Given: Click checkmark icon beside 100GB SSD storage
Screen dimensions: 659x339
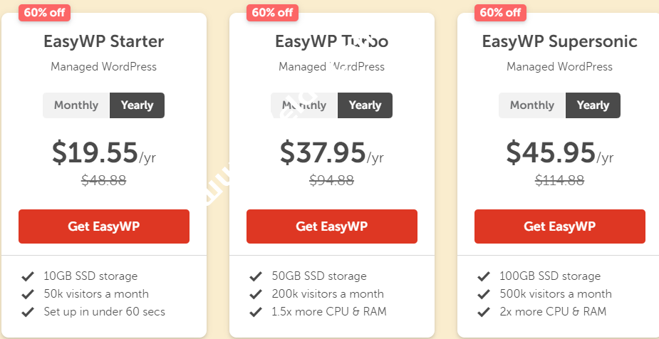Looking at the screenshot, I should [x=484, y=276].
